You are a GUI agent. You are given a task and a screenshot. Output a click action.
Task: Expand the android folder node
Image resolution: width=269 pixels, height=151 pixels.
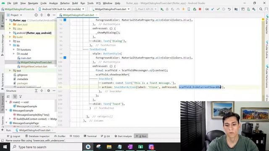click(x=10, y=33)
